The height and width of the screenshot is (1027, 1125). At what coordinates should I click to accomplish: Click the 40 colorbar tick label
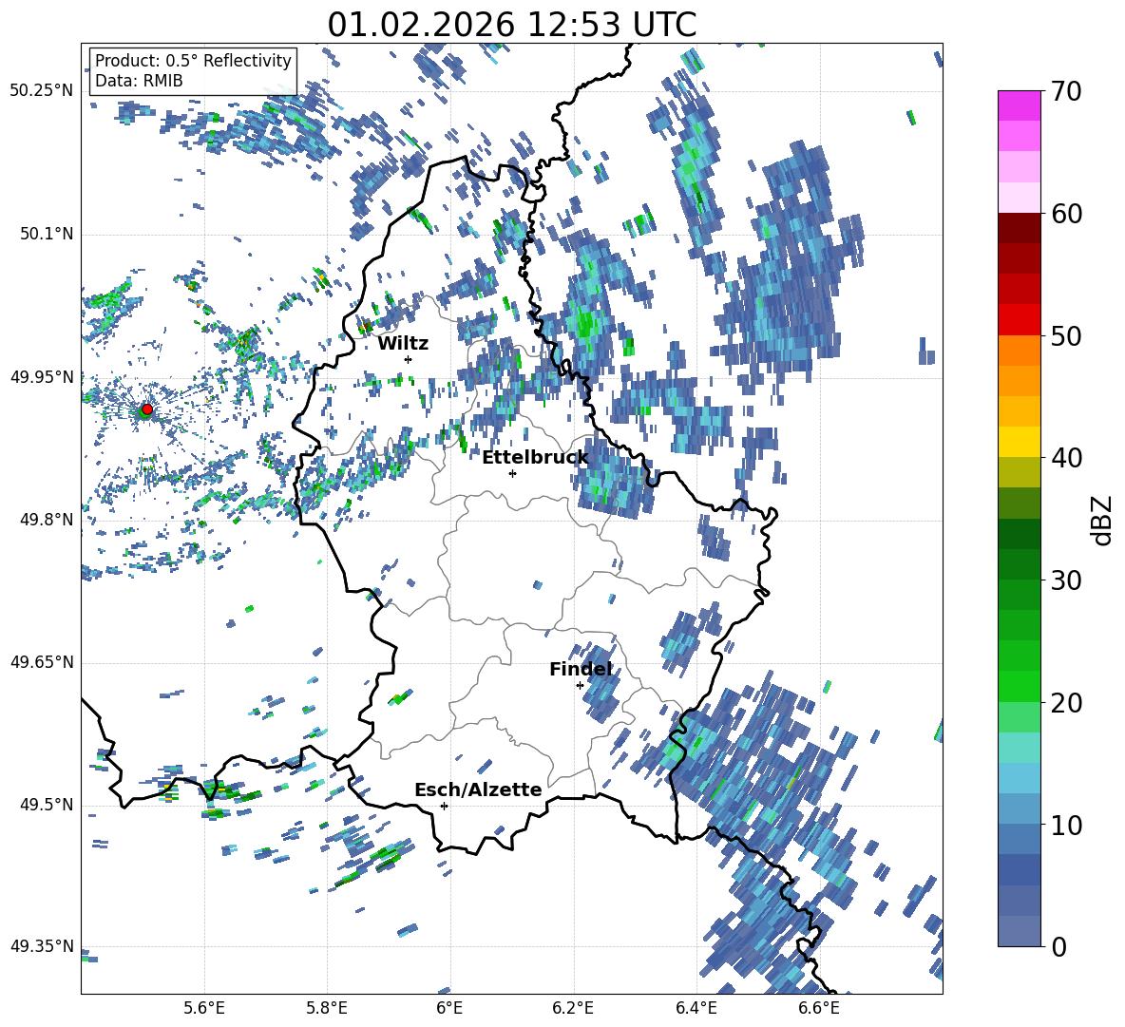[x=1067, y=458]
